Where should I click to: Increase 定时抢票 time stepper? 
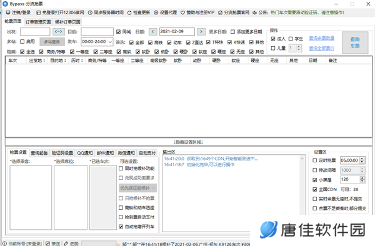click(362, 159)
